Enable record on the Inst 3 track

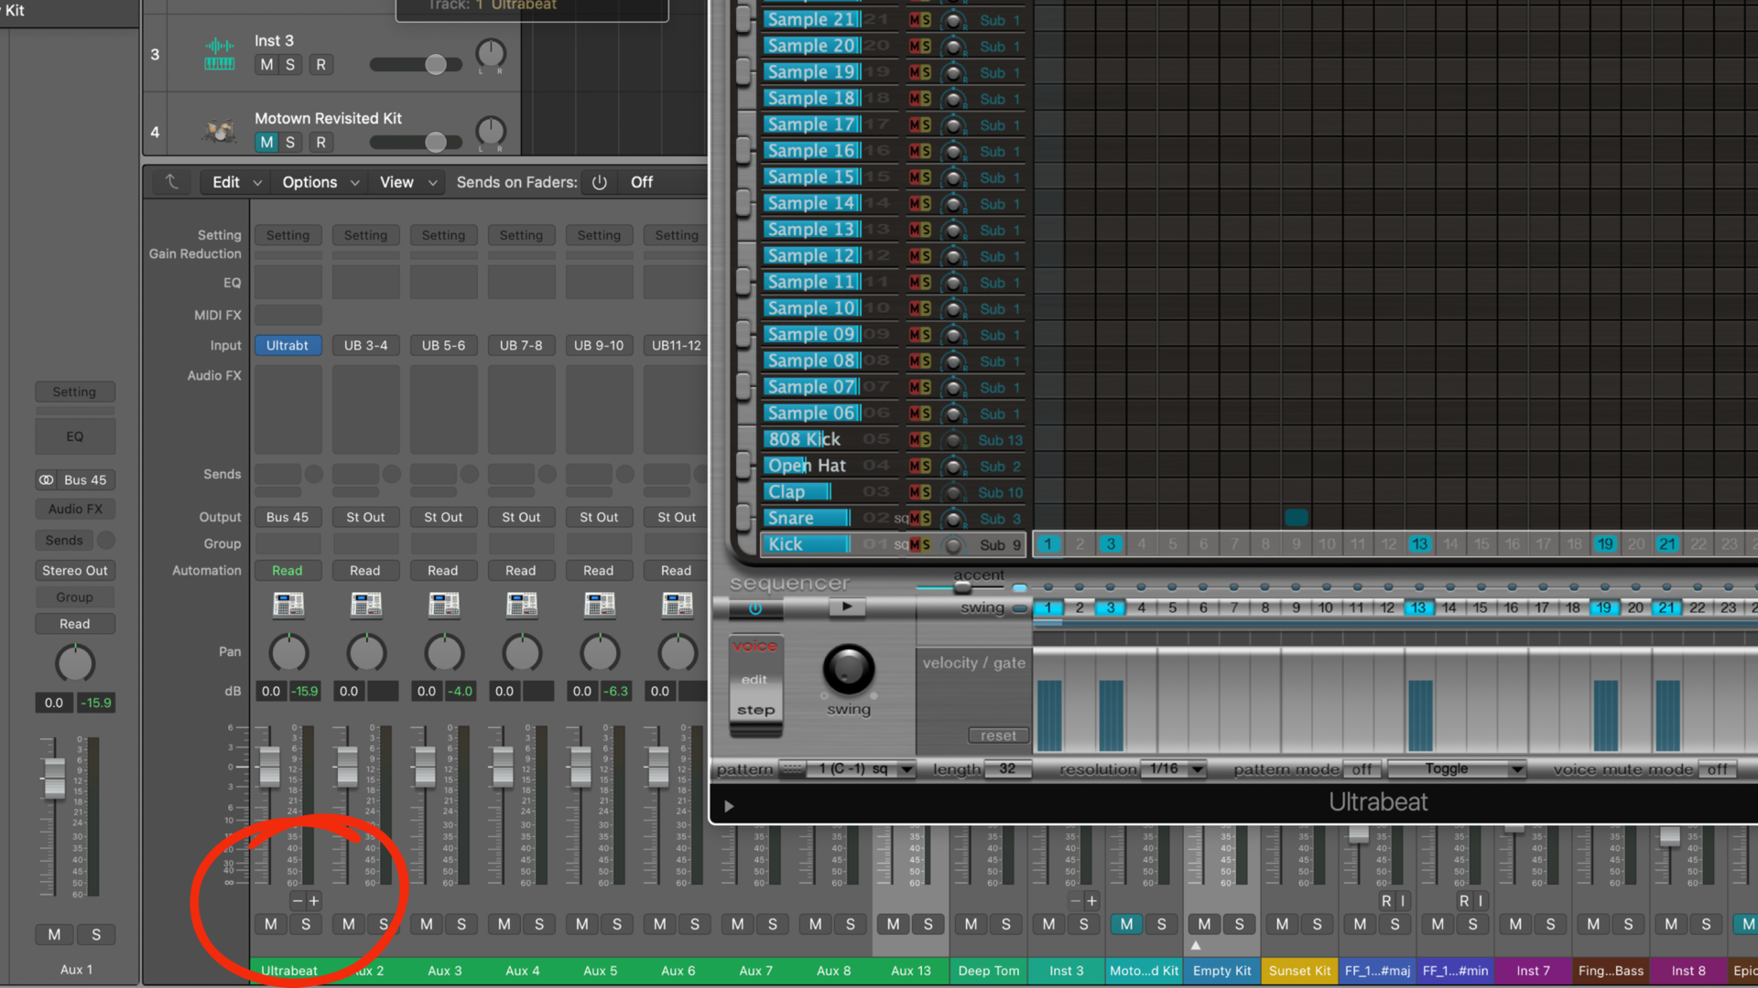tap(321, 64)
